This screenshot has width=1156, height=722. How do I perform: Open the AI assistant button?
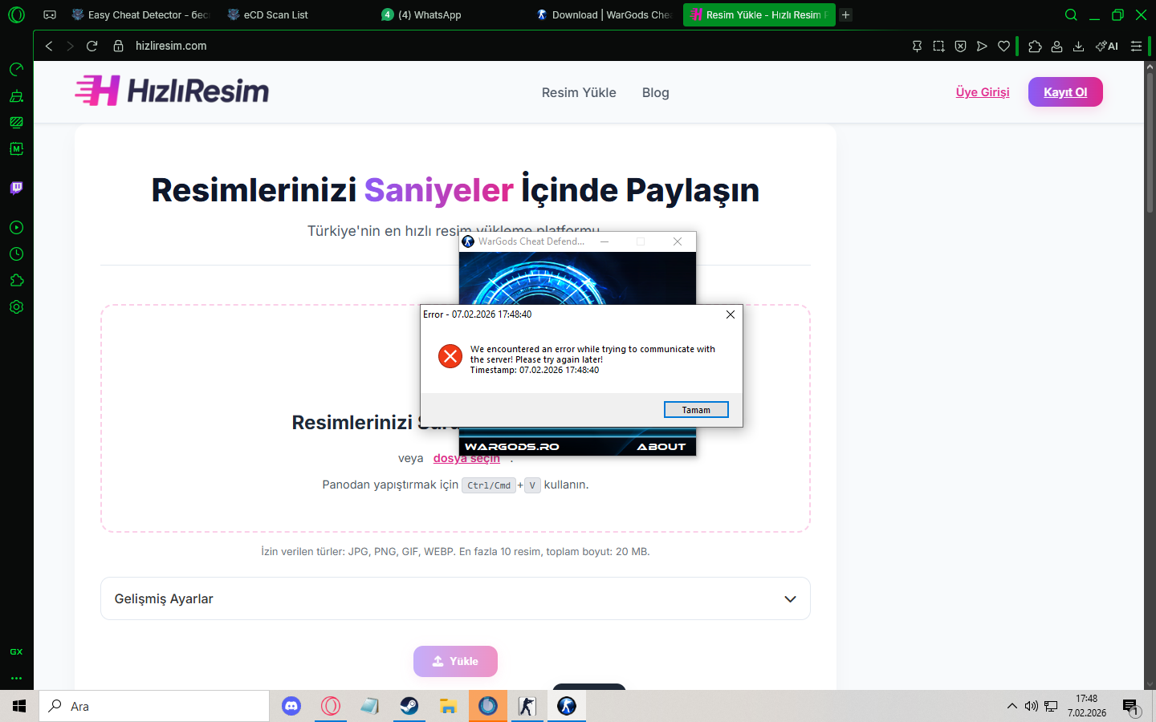pyautogui.click(x=1107, y=47)
